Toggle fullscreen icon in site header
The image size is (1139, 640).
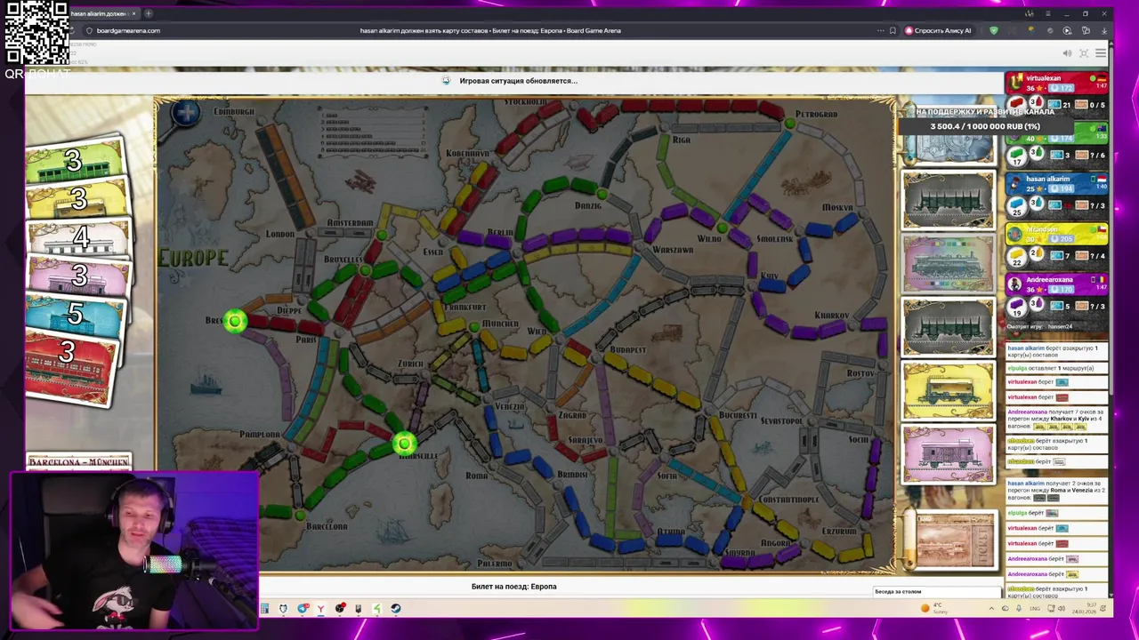(1084, 53)
